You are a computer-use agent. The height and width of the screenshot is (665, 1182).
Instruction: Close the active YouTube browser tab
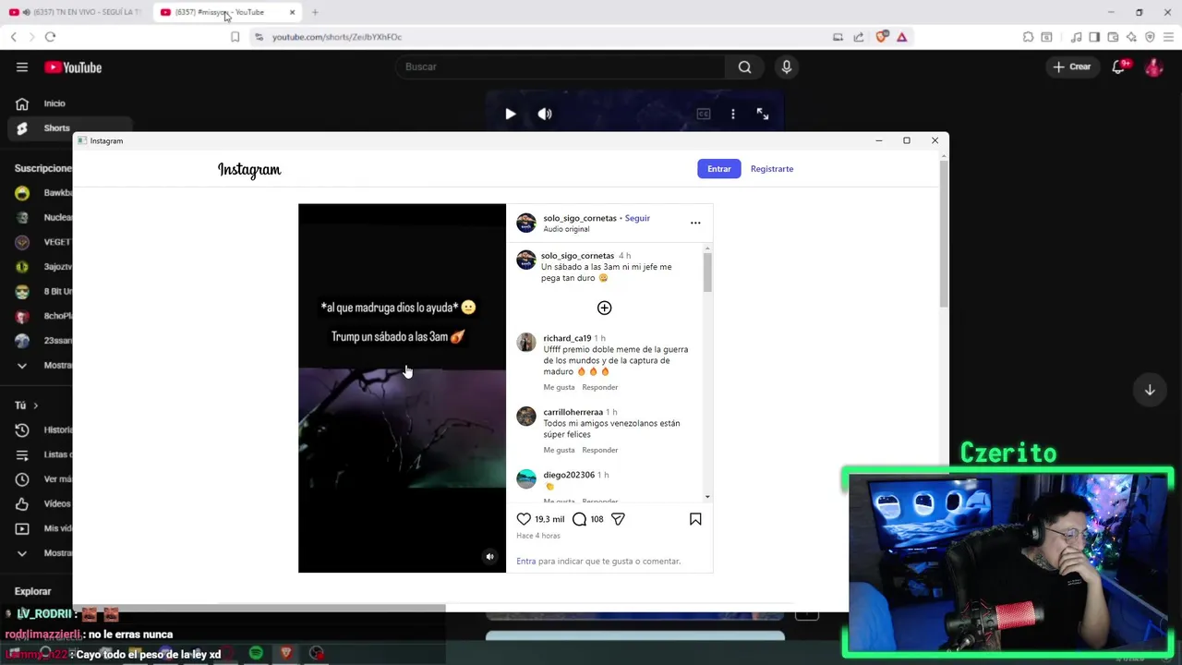(292, 12)
